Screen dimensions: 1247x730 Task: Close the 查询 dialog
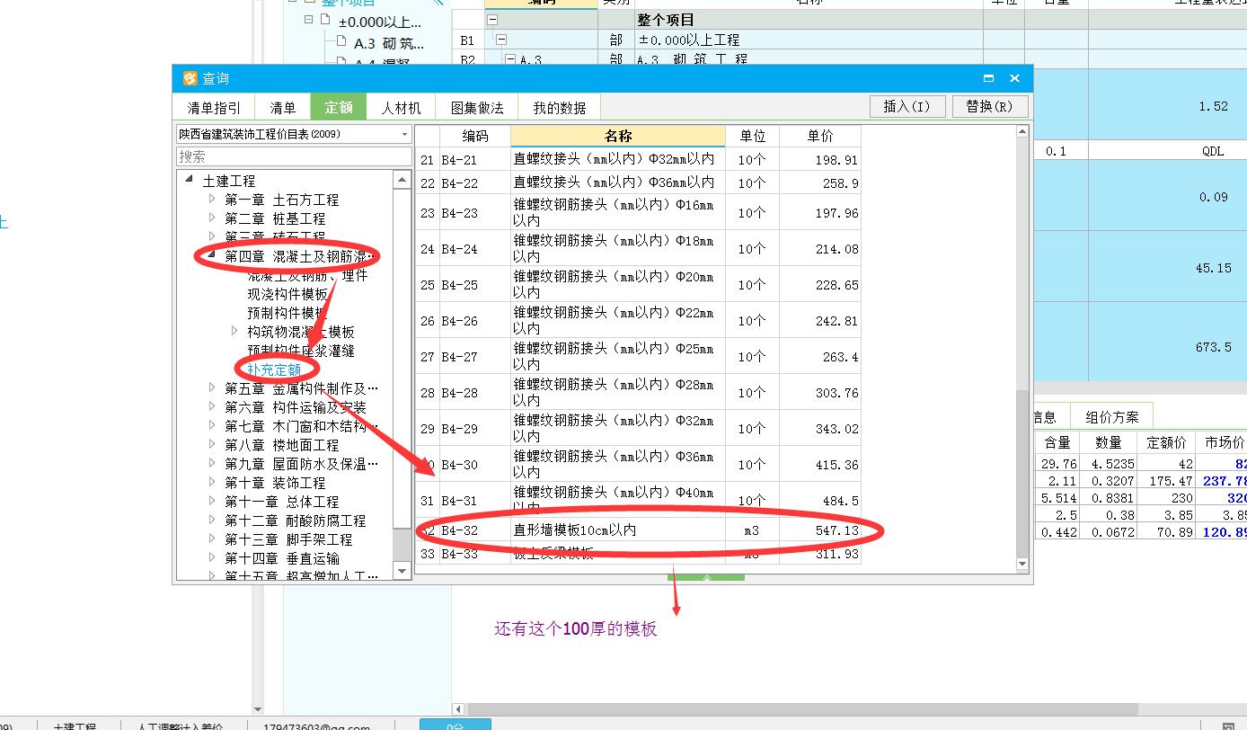coord(1014,78)
